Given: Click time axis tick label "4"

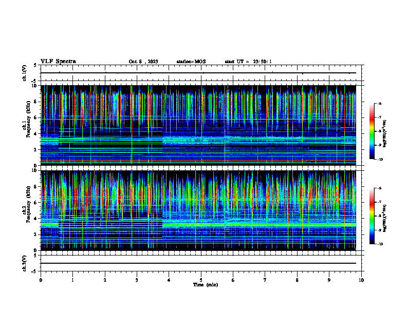Looking at the screenshot, I should click(169, 280).
